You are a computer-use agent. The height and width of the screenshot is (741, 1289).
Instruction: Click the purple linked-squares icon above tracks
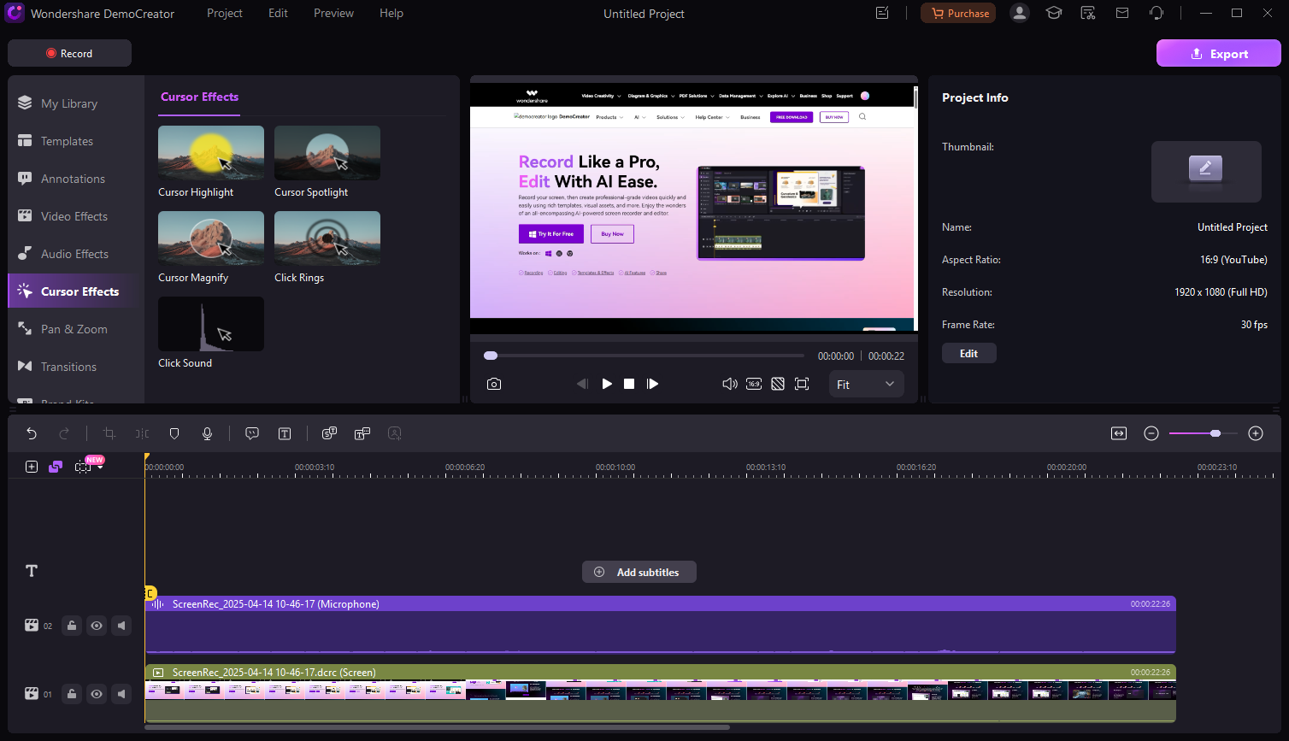[56, 467]
